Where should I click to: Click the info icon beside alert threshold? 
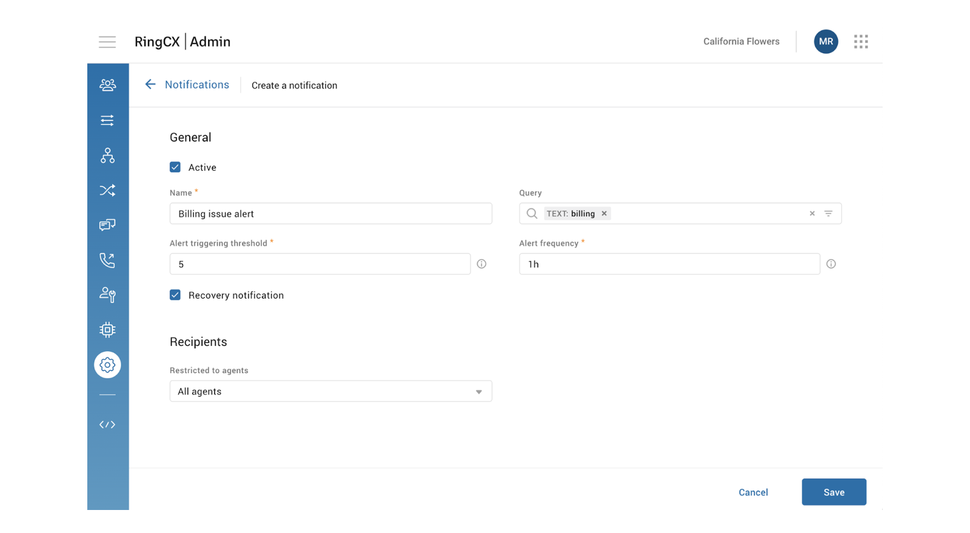(x=481, y=264)
